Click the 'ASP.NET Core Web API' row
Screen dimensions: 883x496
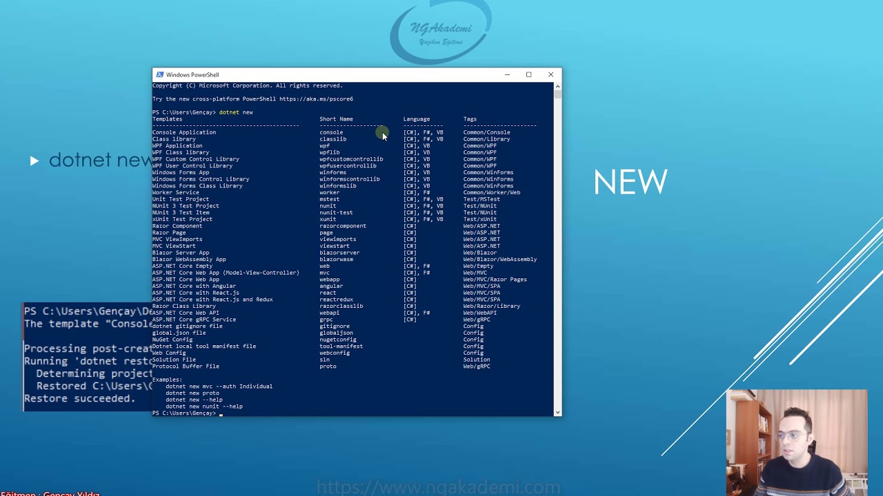(344, 313)
